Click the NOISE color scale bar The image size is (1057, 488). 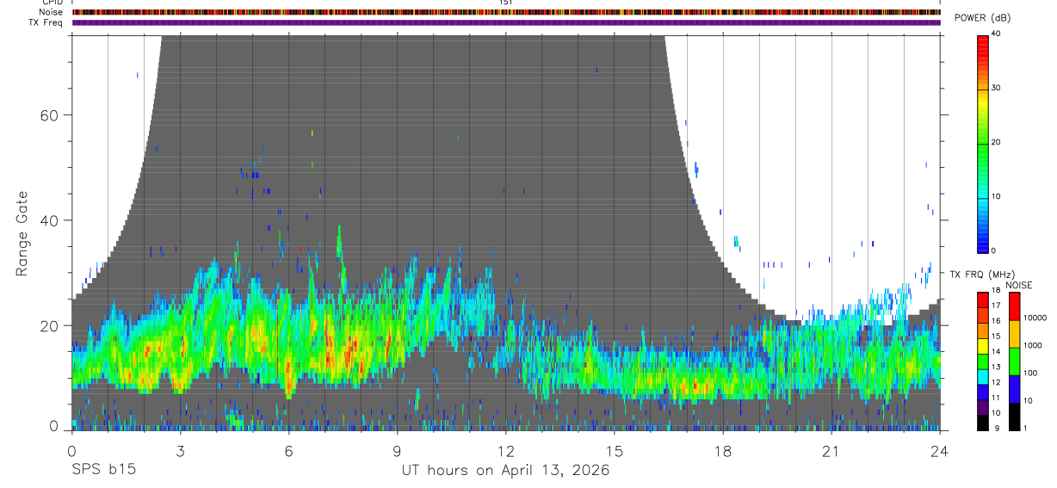coord(1014,361)
